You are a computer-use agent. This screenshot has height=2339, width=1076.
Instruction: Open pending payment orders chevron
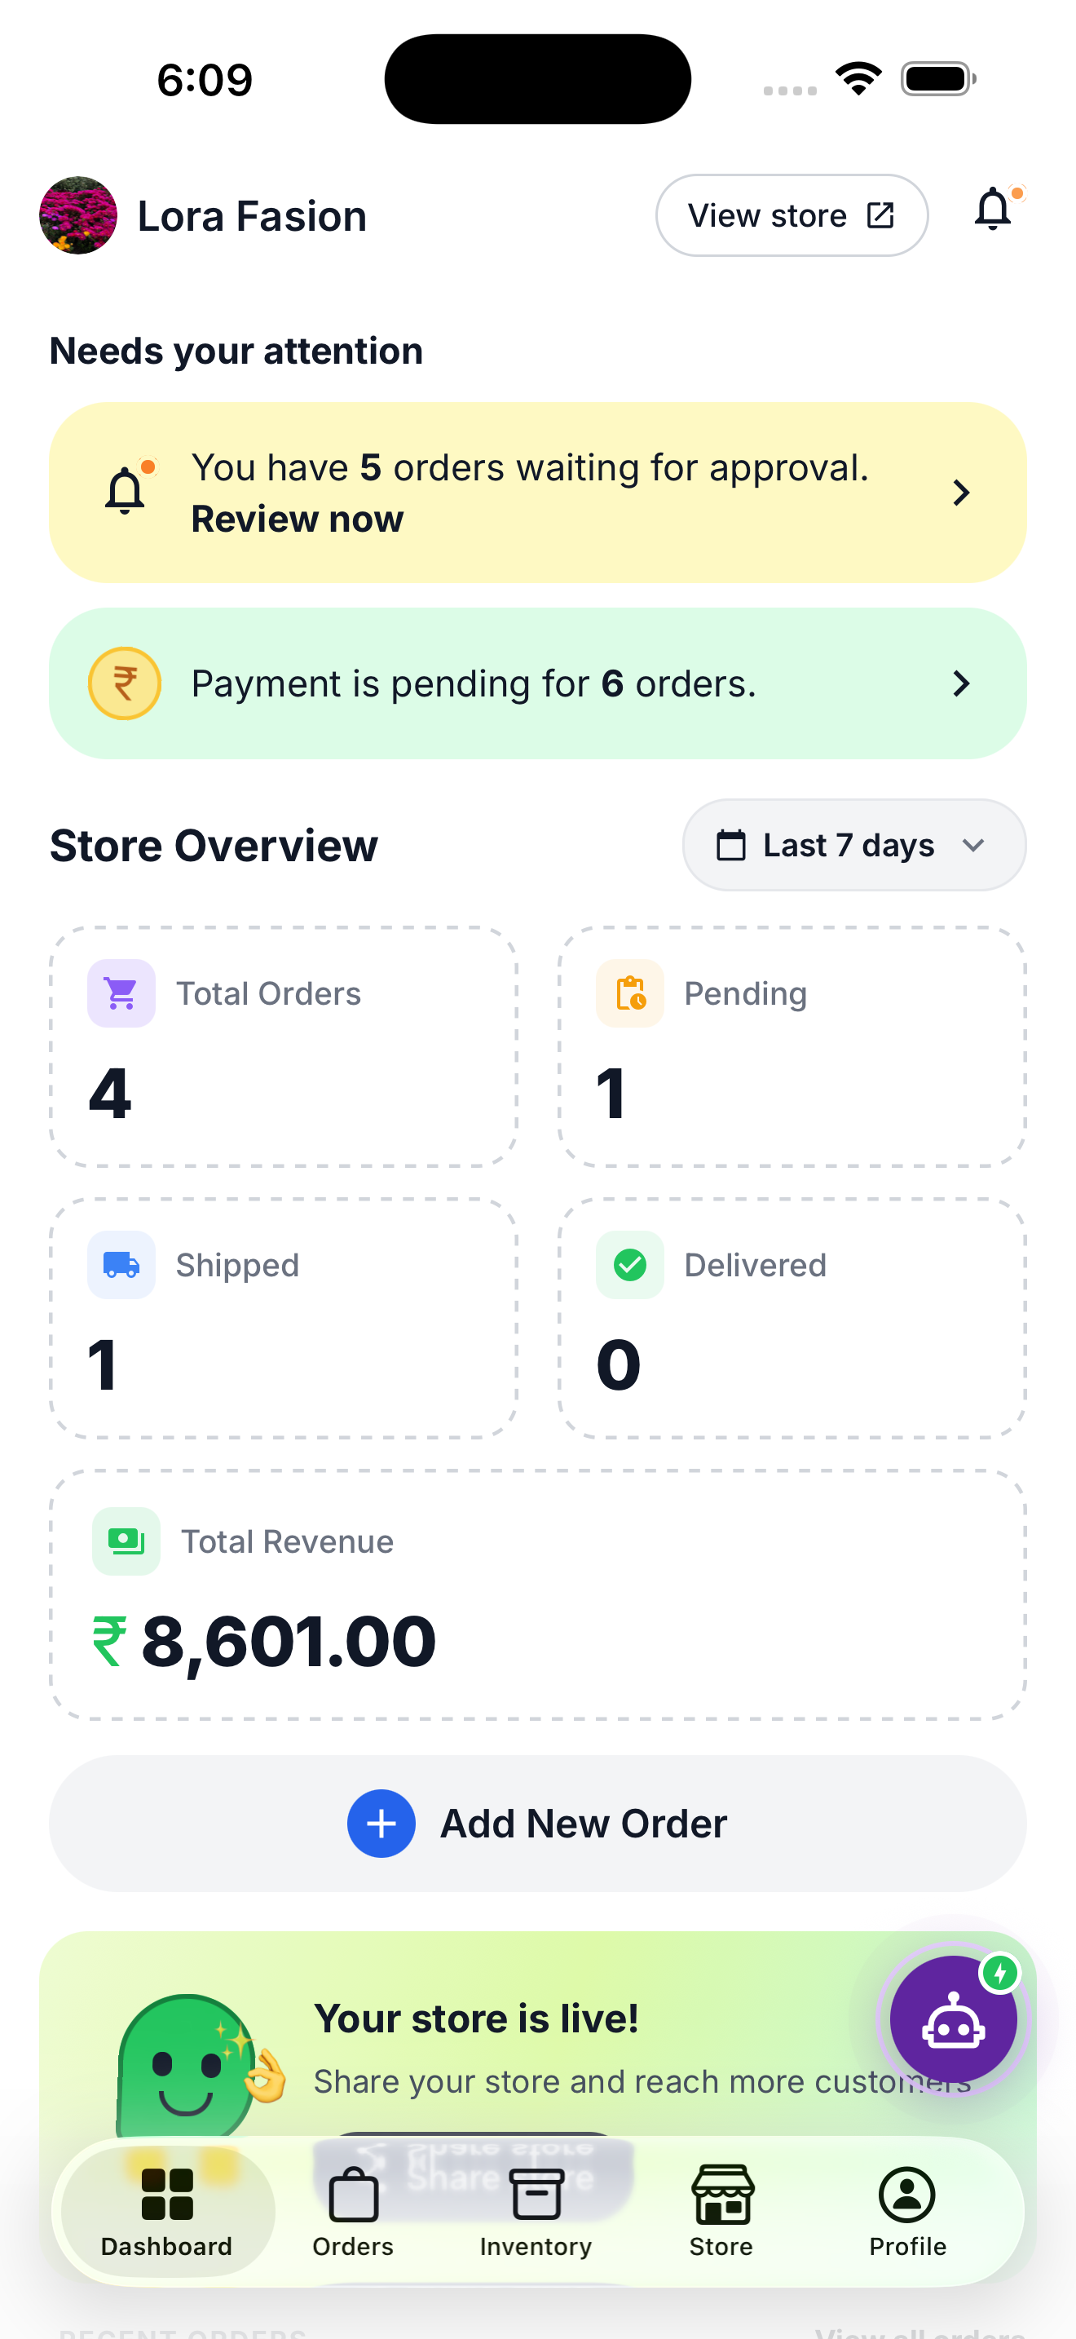962,683
